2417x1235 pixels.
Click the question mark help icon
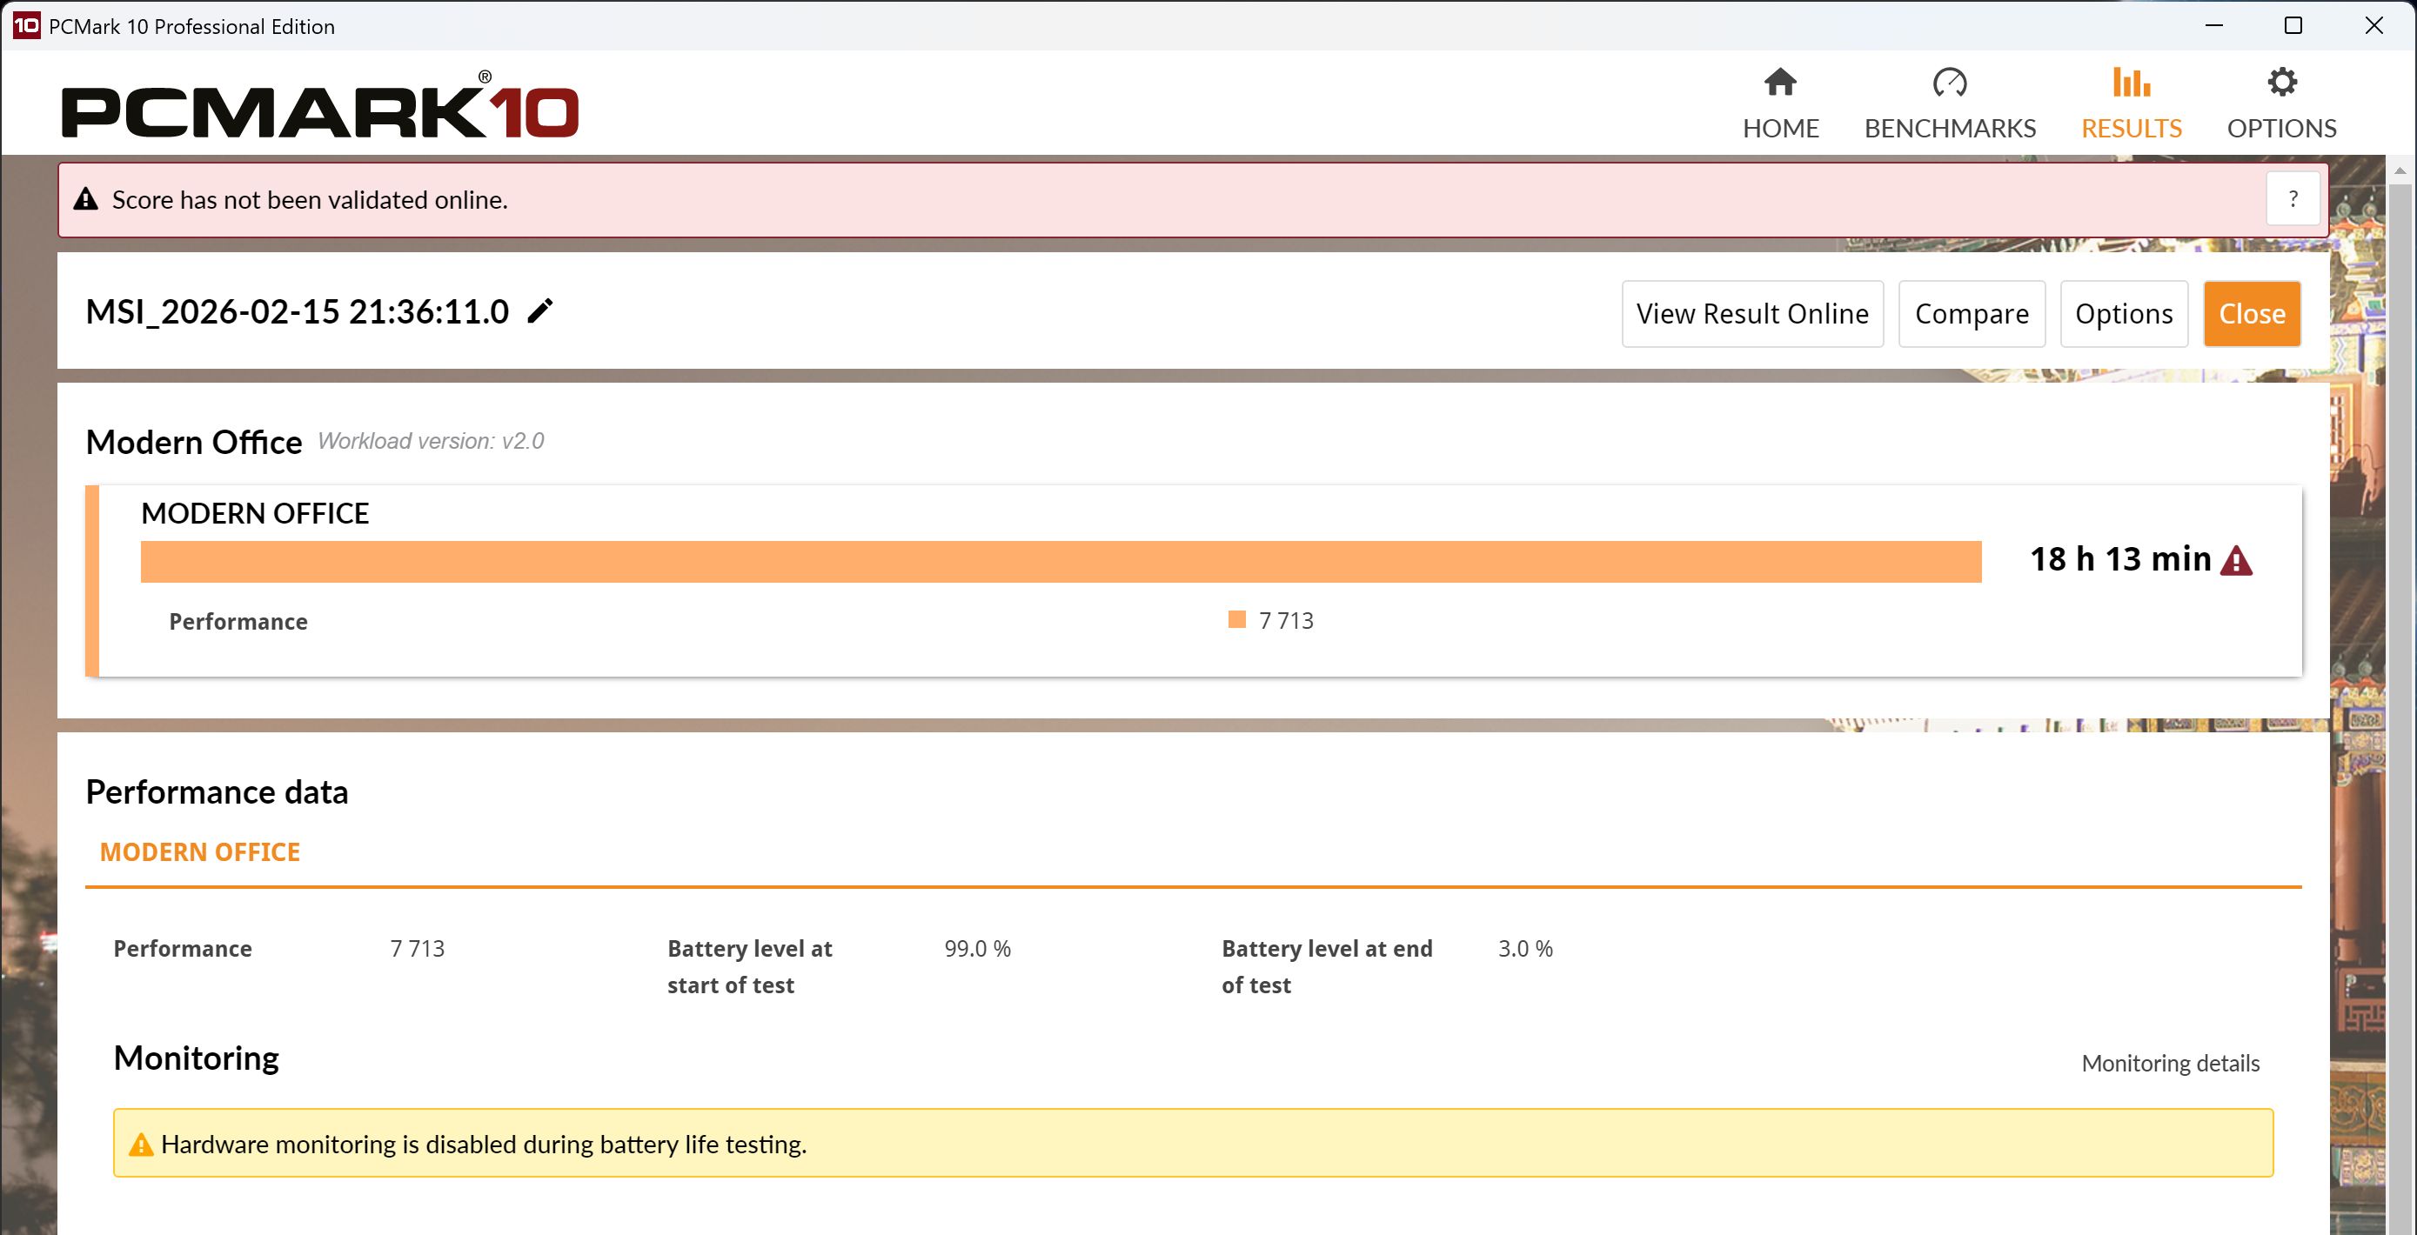(x=2293, y=199)
